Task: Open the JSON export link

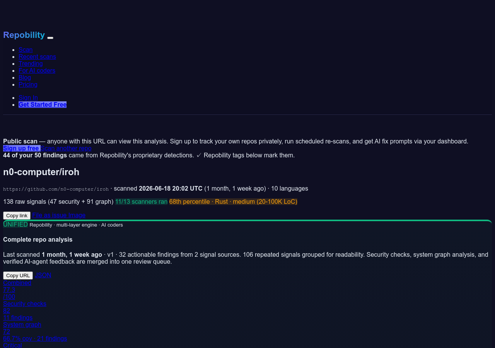Action: [43, 275]
